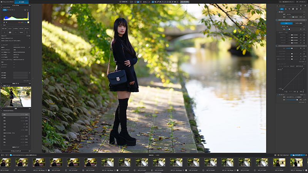This screenshot has width=308, height=173.
Task: Open the プリセット presets button
Action: click(301, 2)
